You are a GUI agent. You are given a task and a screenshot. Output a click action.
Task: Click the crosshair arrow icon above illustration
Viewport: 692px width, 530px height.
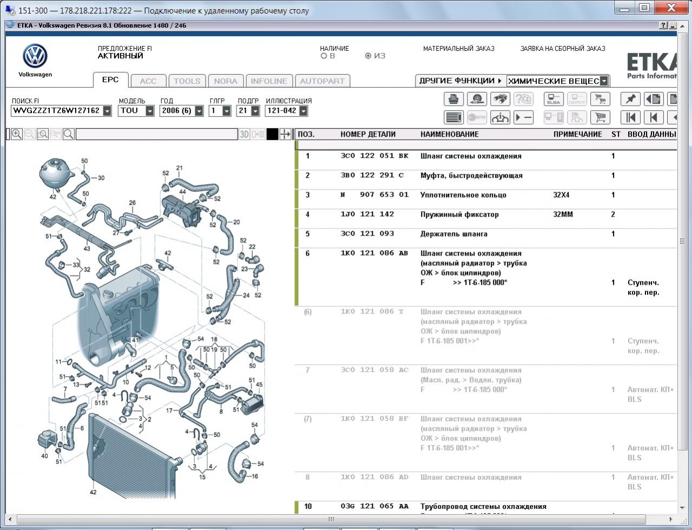point(286,134)
